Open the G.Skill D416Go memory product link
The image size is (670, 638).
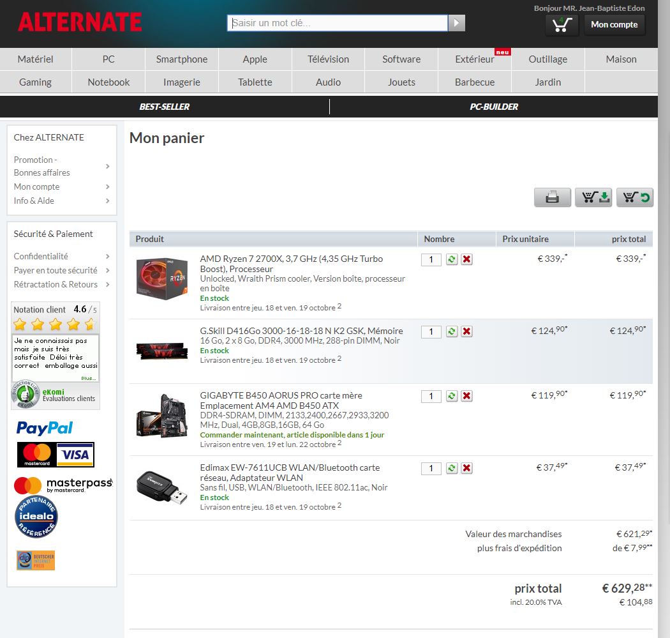[x=301, y=331]
